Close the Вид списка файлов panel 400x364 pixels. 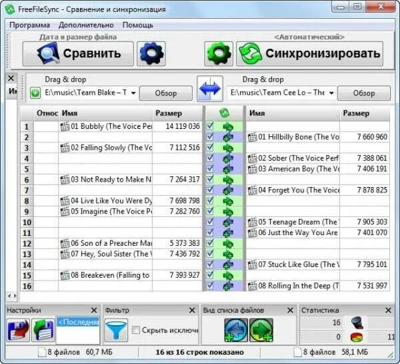(290, 311)
